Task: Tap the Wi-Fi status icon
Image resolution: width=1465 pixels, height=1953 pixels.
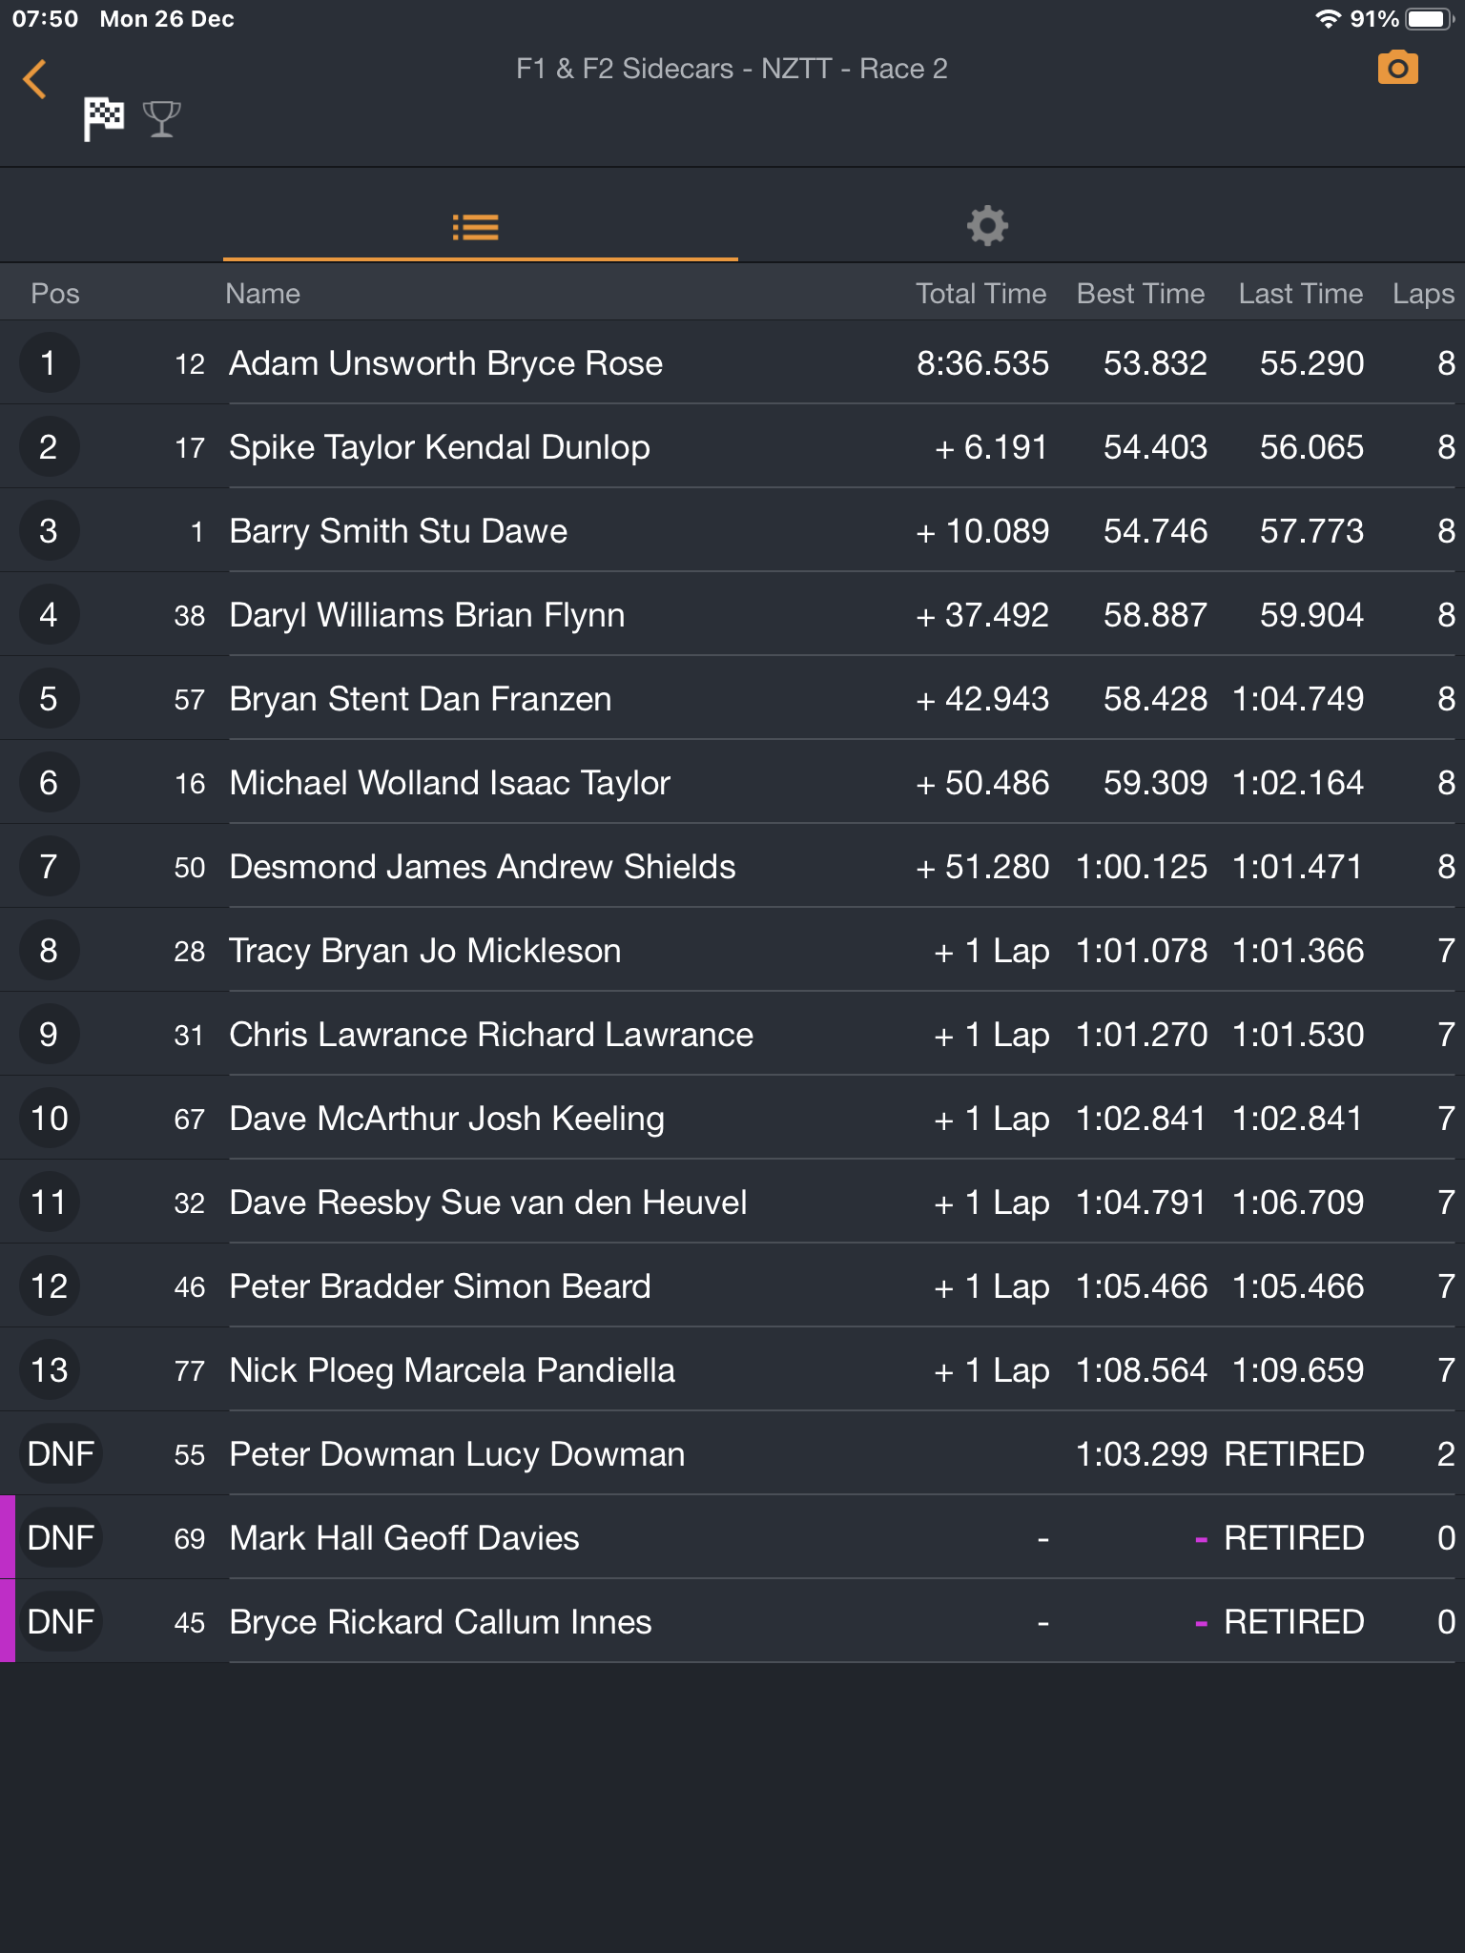Action: 1327,19
